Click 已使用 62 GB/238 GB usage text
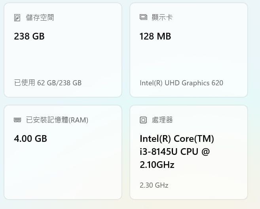This screenshot has height=209, width=260. click(48, 83)
